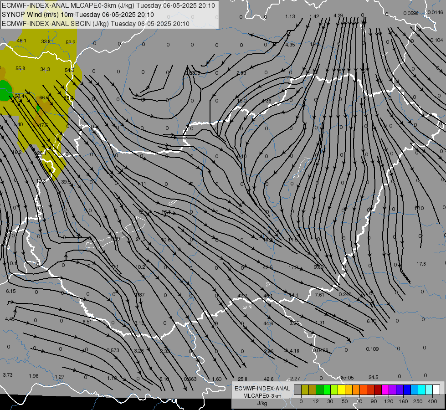446x410 pixels.
Task: Click the map value '44.6'
Action: point(268,323)
